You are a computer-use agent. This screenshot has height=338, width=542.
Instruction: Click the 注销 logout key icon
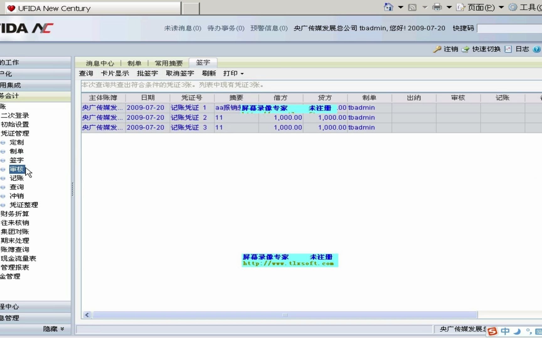437,49
